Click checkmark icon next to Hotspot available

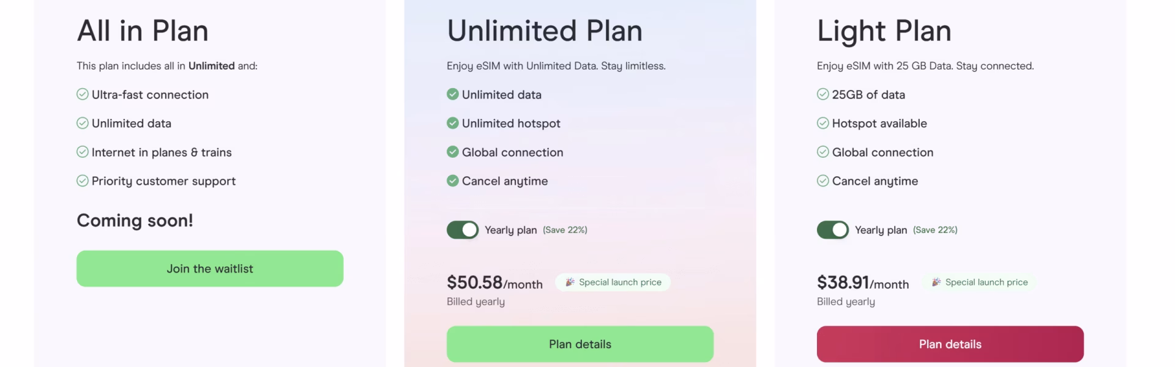[823, 123]
